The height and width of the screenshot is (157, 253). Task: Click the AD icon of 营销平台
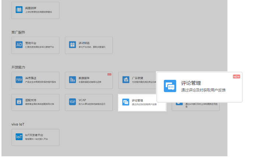click(19, 45)
